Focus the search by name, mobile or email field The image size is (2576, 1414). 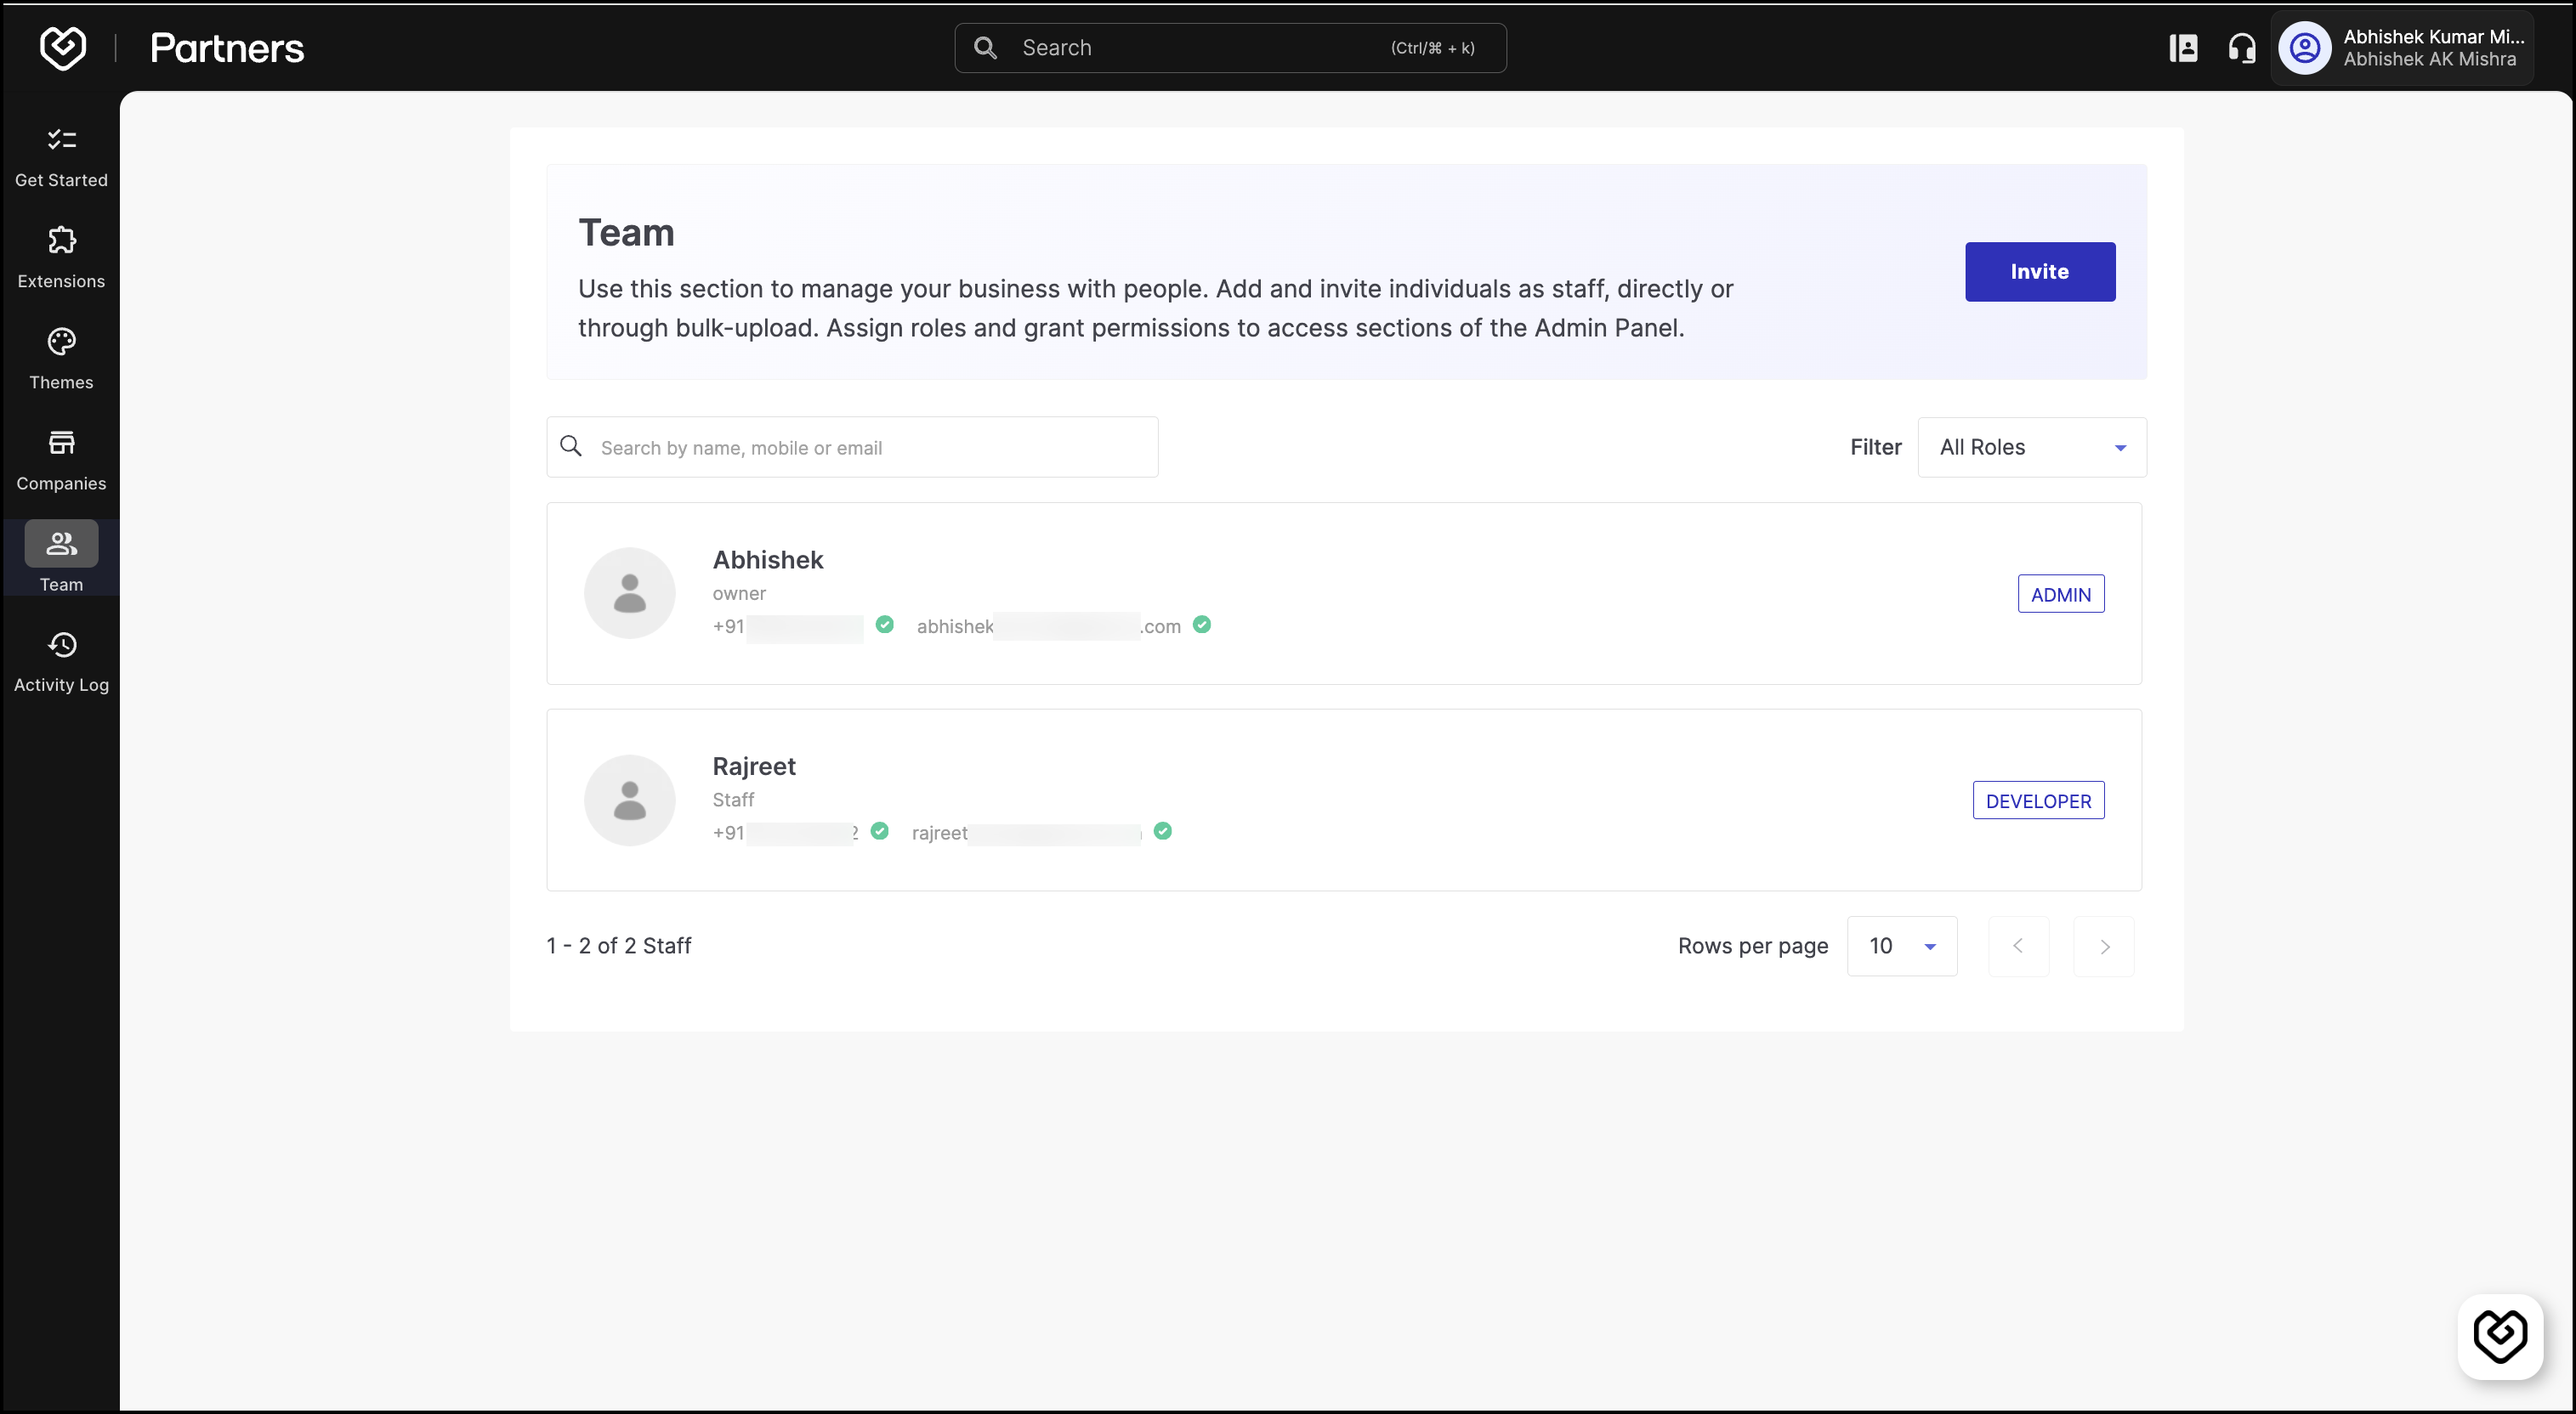pyautogui.click(x=852, y=447)
